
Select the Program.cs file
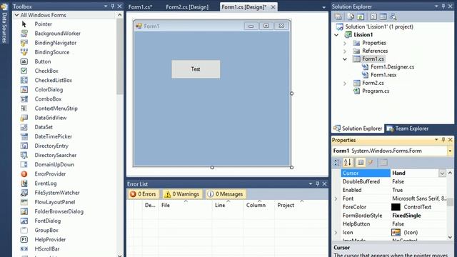(376, 91)
